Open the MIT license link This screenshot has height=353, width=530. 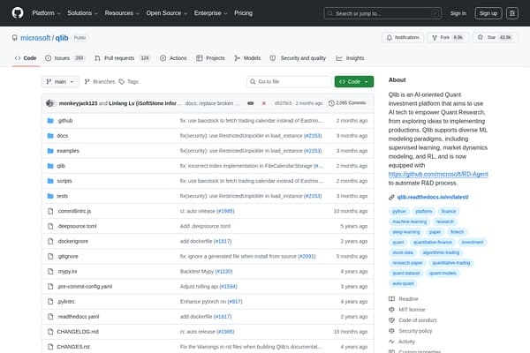(x=412, y=310)
